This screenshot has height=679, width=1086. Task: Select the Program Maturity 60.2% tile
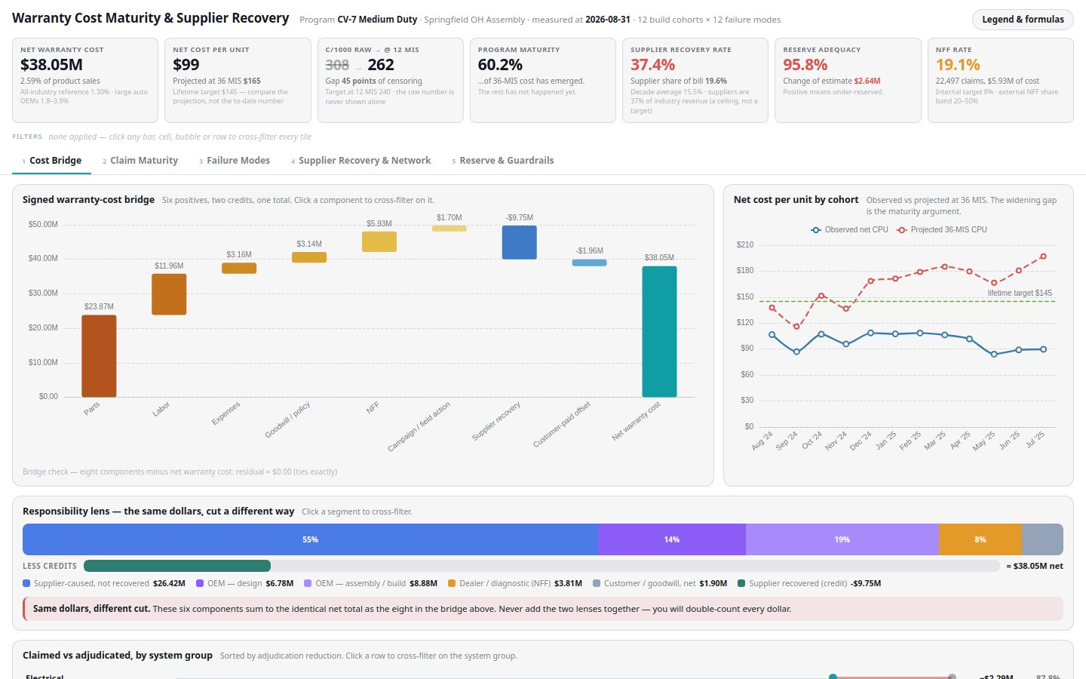tap(543, 80)
